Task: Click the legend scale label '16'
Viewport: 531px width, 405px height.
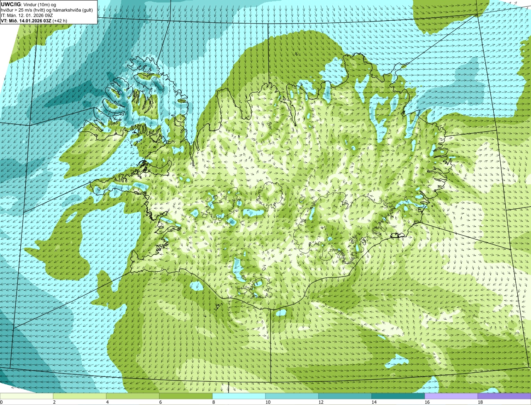Action: [427, 402]
